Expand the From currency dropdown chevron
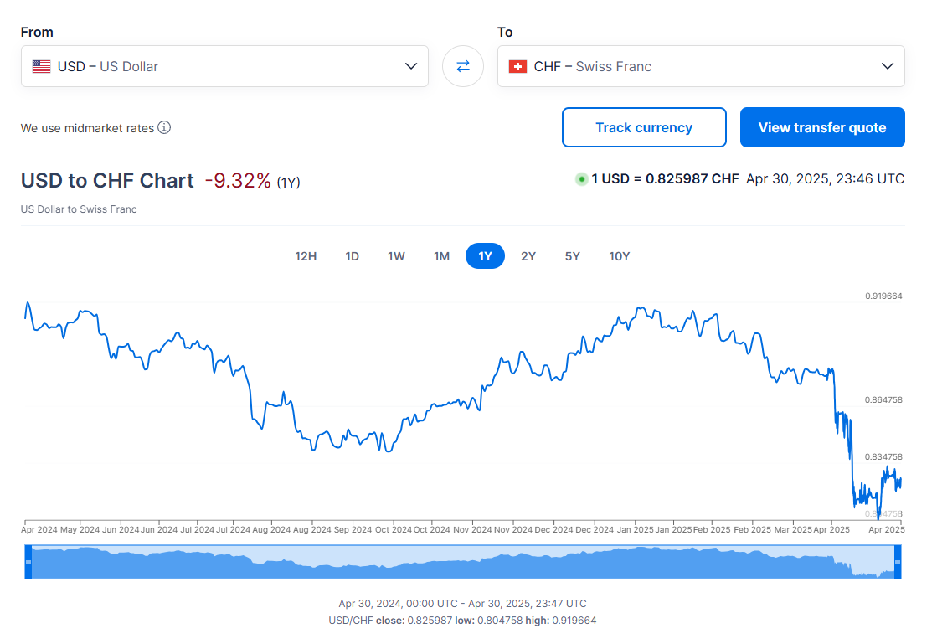 click(x=411, y=66)
